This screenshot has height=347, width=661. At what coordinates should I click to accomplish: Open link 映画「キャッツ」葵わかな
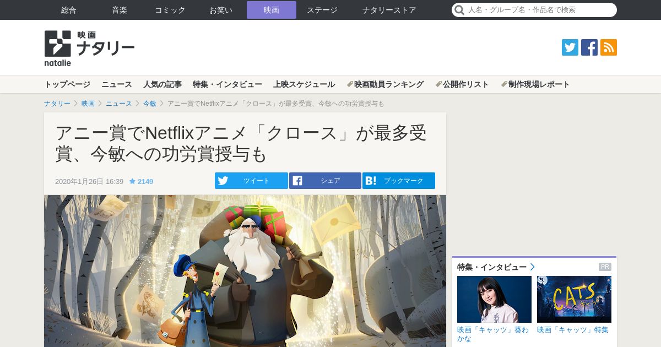(x=493, y=334)
